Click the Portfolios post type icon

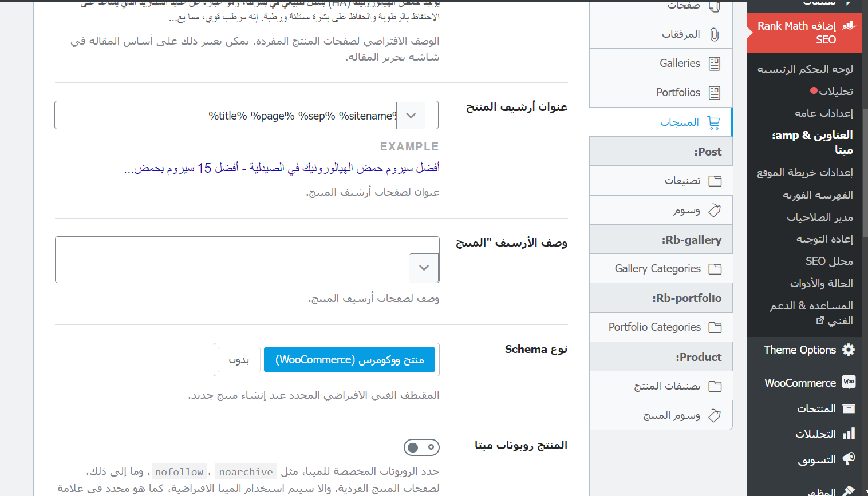714,93
